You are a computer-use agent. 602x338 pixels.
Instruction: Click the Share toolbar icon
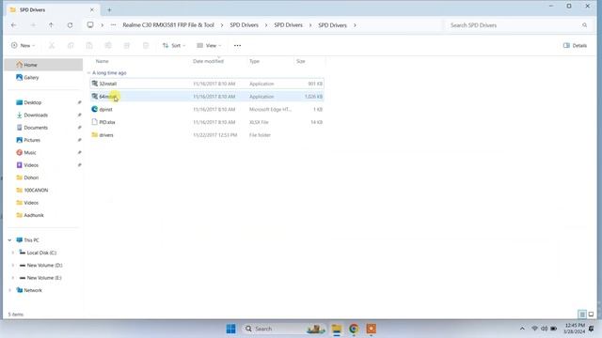pos(127,46)
